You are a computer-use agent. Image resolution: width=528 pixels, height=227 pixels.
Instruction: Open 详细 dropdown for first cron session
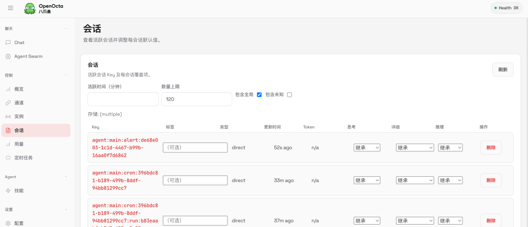415,180
